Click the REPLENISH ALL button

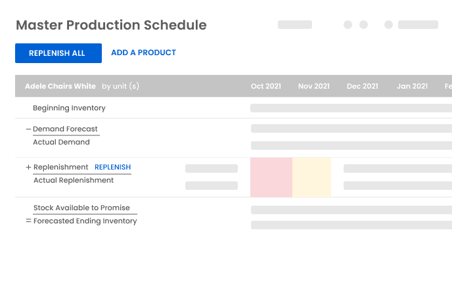tap(58, 53)
